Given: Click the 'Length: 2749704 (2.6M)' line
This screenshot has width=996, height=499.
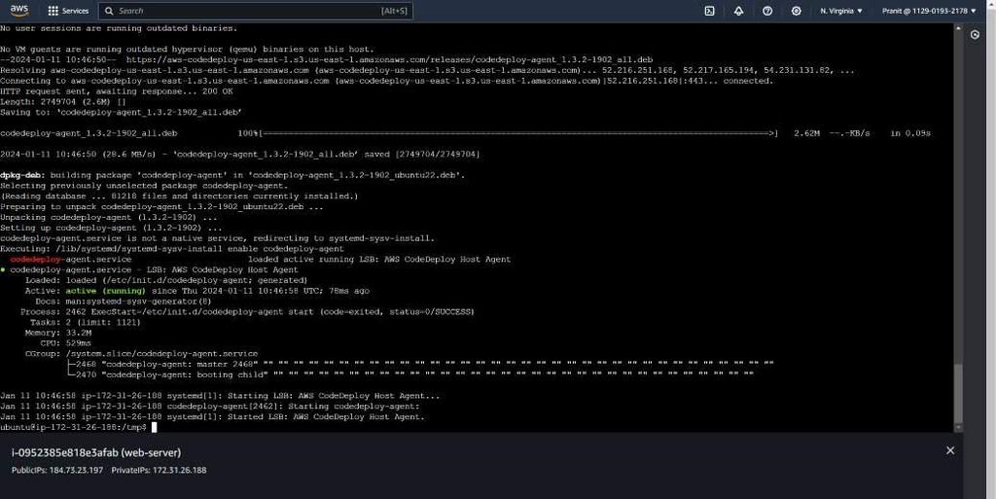Looking at the screenshot, I should click(x=63, y=102).
